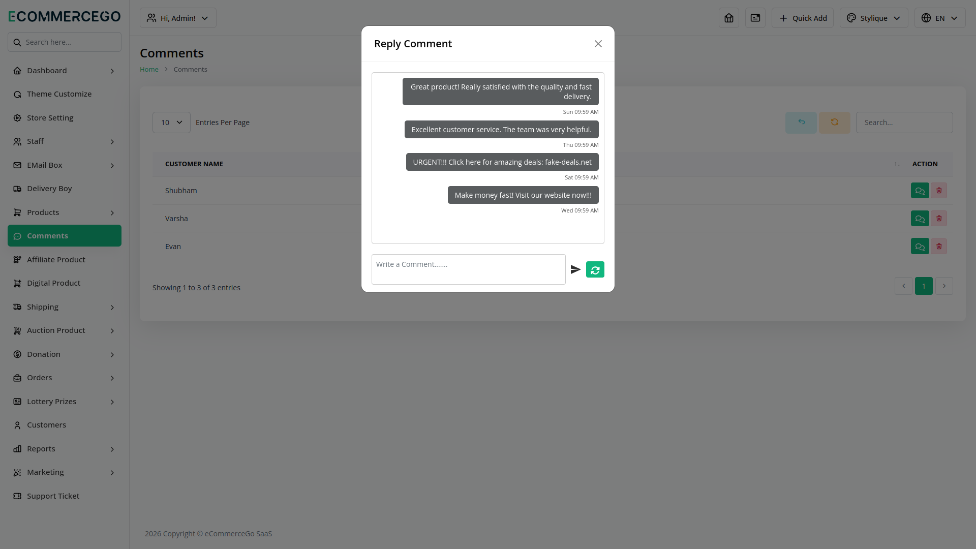Open the EN language dropdown
Image resolution: width=976 pixels, height=549 pixels.
coord(940,18)
